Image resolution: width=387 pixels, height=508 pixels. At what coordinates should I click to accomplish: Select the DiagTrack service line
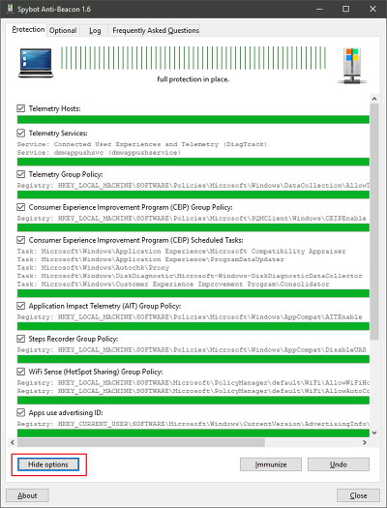142,144
